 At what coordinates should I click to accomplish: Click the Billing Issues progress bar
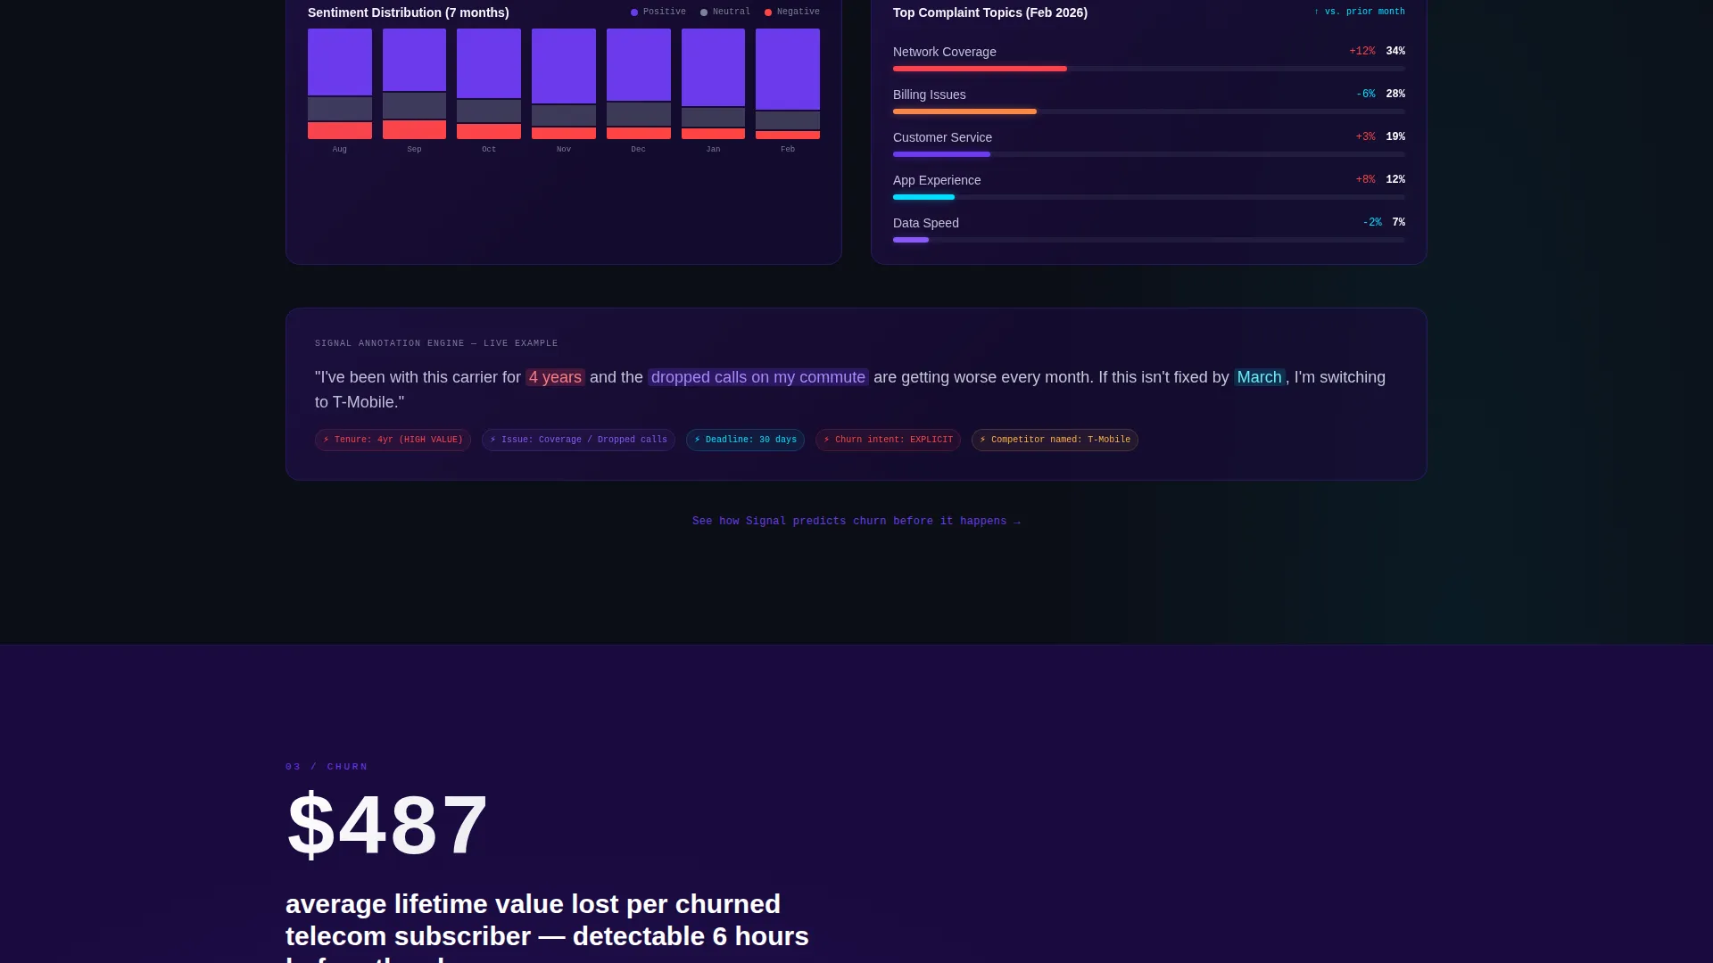(x=1149, y=111)
